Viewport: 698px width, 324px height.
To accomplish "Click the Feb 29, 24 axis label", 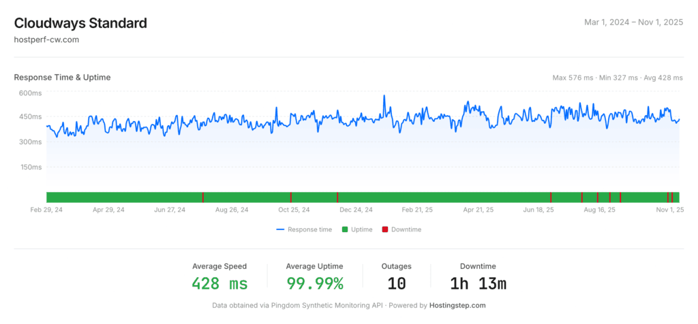I will click(x=46, y=210).
